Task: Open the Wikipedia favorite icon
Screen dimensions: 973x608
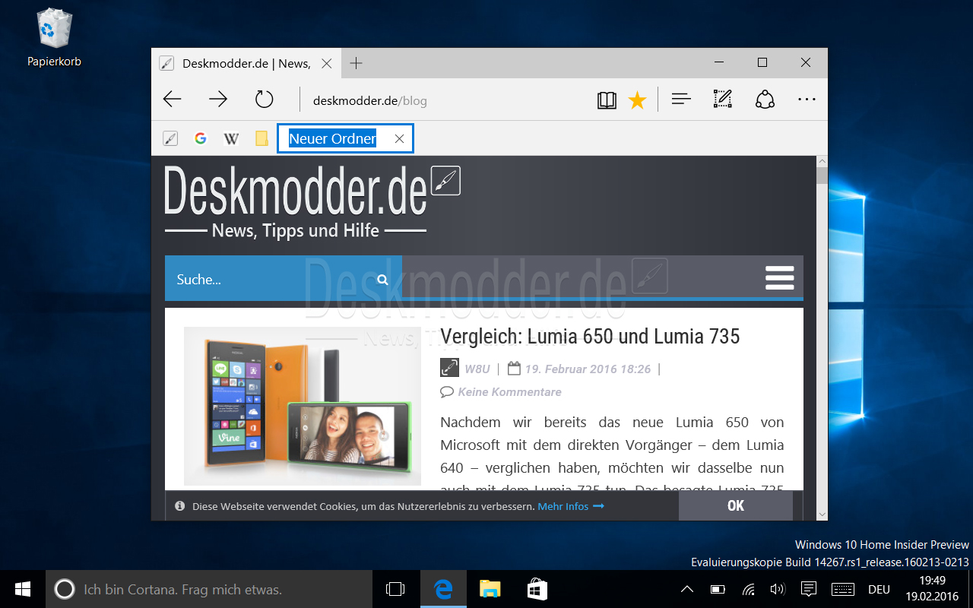Action: (231, 138)
